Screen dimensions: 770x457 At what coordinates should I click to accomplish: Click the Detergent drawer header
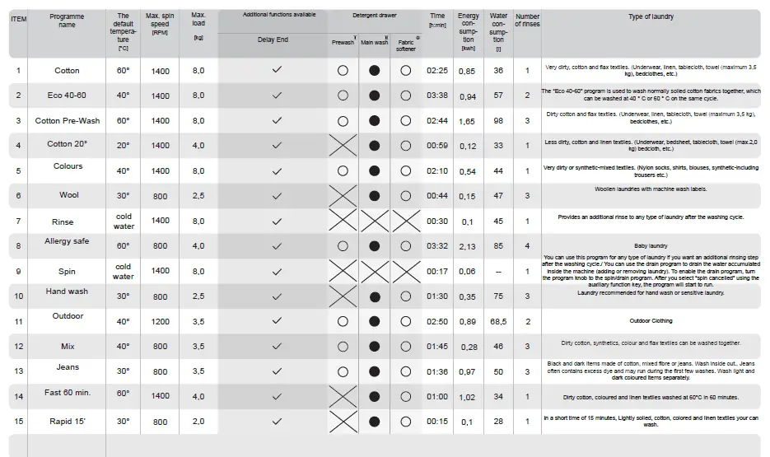point(375,16)
